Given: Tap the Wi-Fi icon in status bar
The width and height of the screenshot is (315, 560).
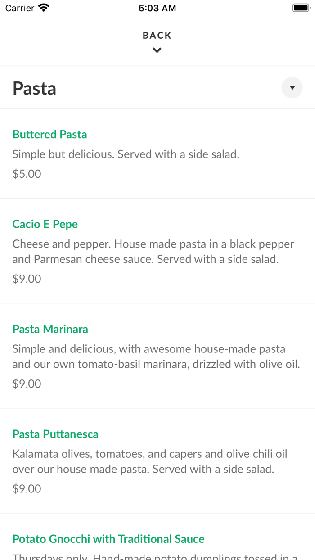Looking at the screenshot, I should click(43, 7).
